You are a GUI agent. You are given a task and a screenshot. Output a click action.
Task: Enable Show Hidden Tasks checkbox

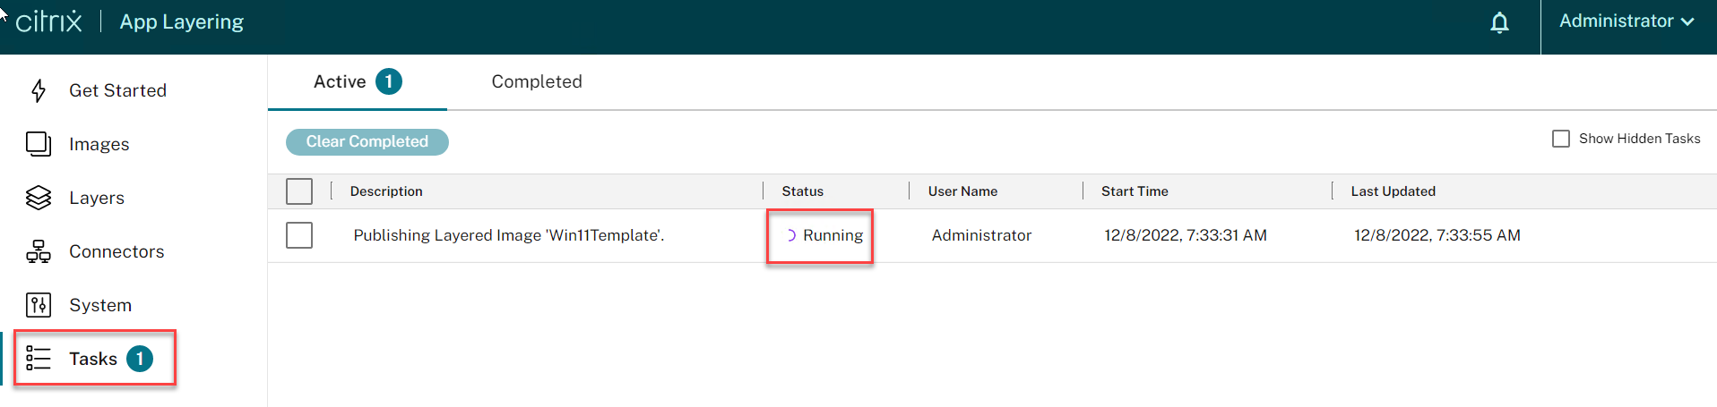pos(1561,139)
